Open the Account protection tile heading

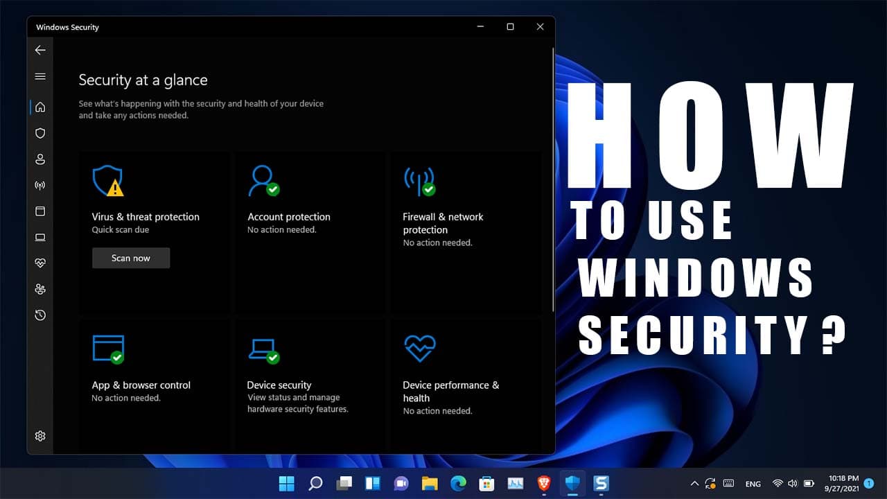coord(289,217)
